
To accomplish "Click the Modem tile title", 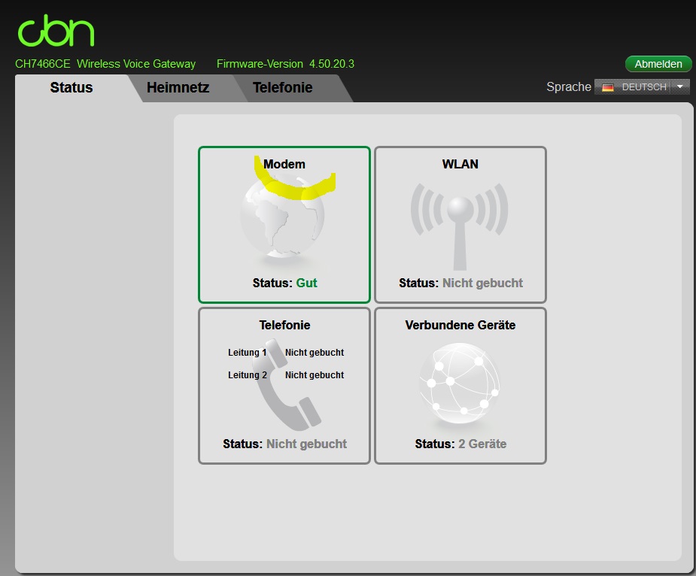I will pyautogui.click(x=284, y=164).
